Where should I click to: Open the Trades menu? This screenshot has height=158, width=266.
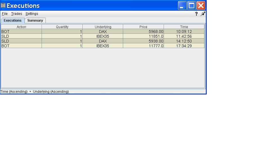[17, 14]
